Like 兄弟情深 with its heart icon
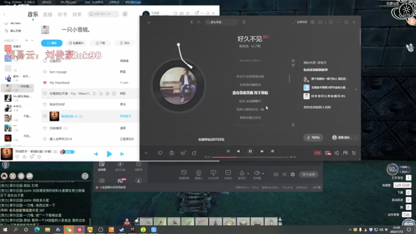 (45, 128)
